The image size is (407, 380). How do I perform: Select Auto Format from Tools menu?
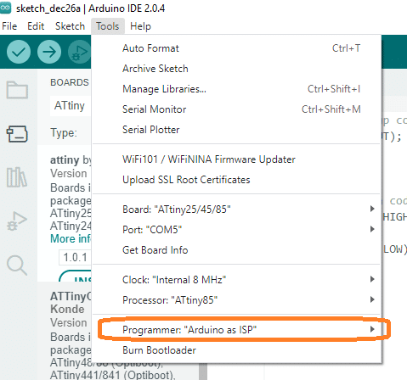point(236,48)
